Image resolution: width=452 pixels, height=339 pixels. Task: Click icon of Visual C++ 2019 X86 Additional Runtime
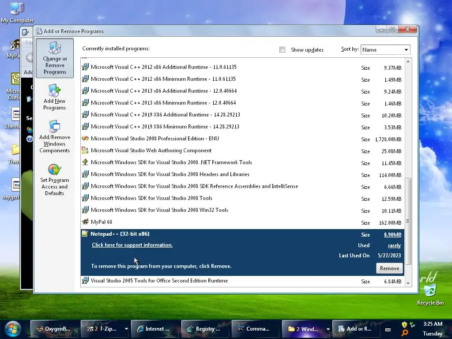click(x=85, y=114)
